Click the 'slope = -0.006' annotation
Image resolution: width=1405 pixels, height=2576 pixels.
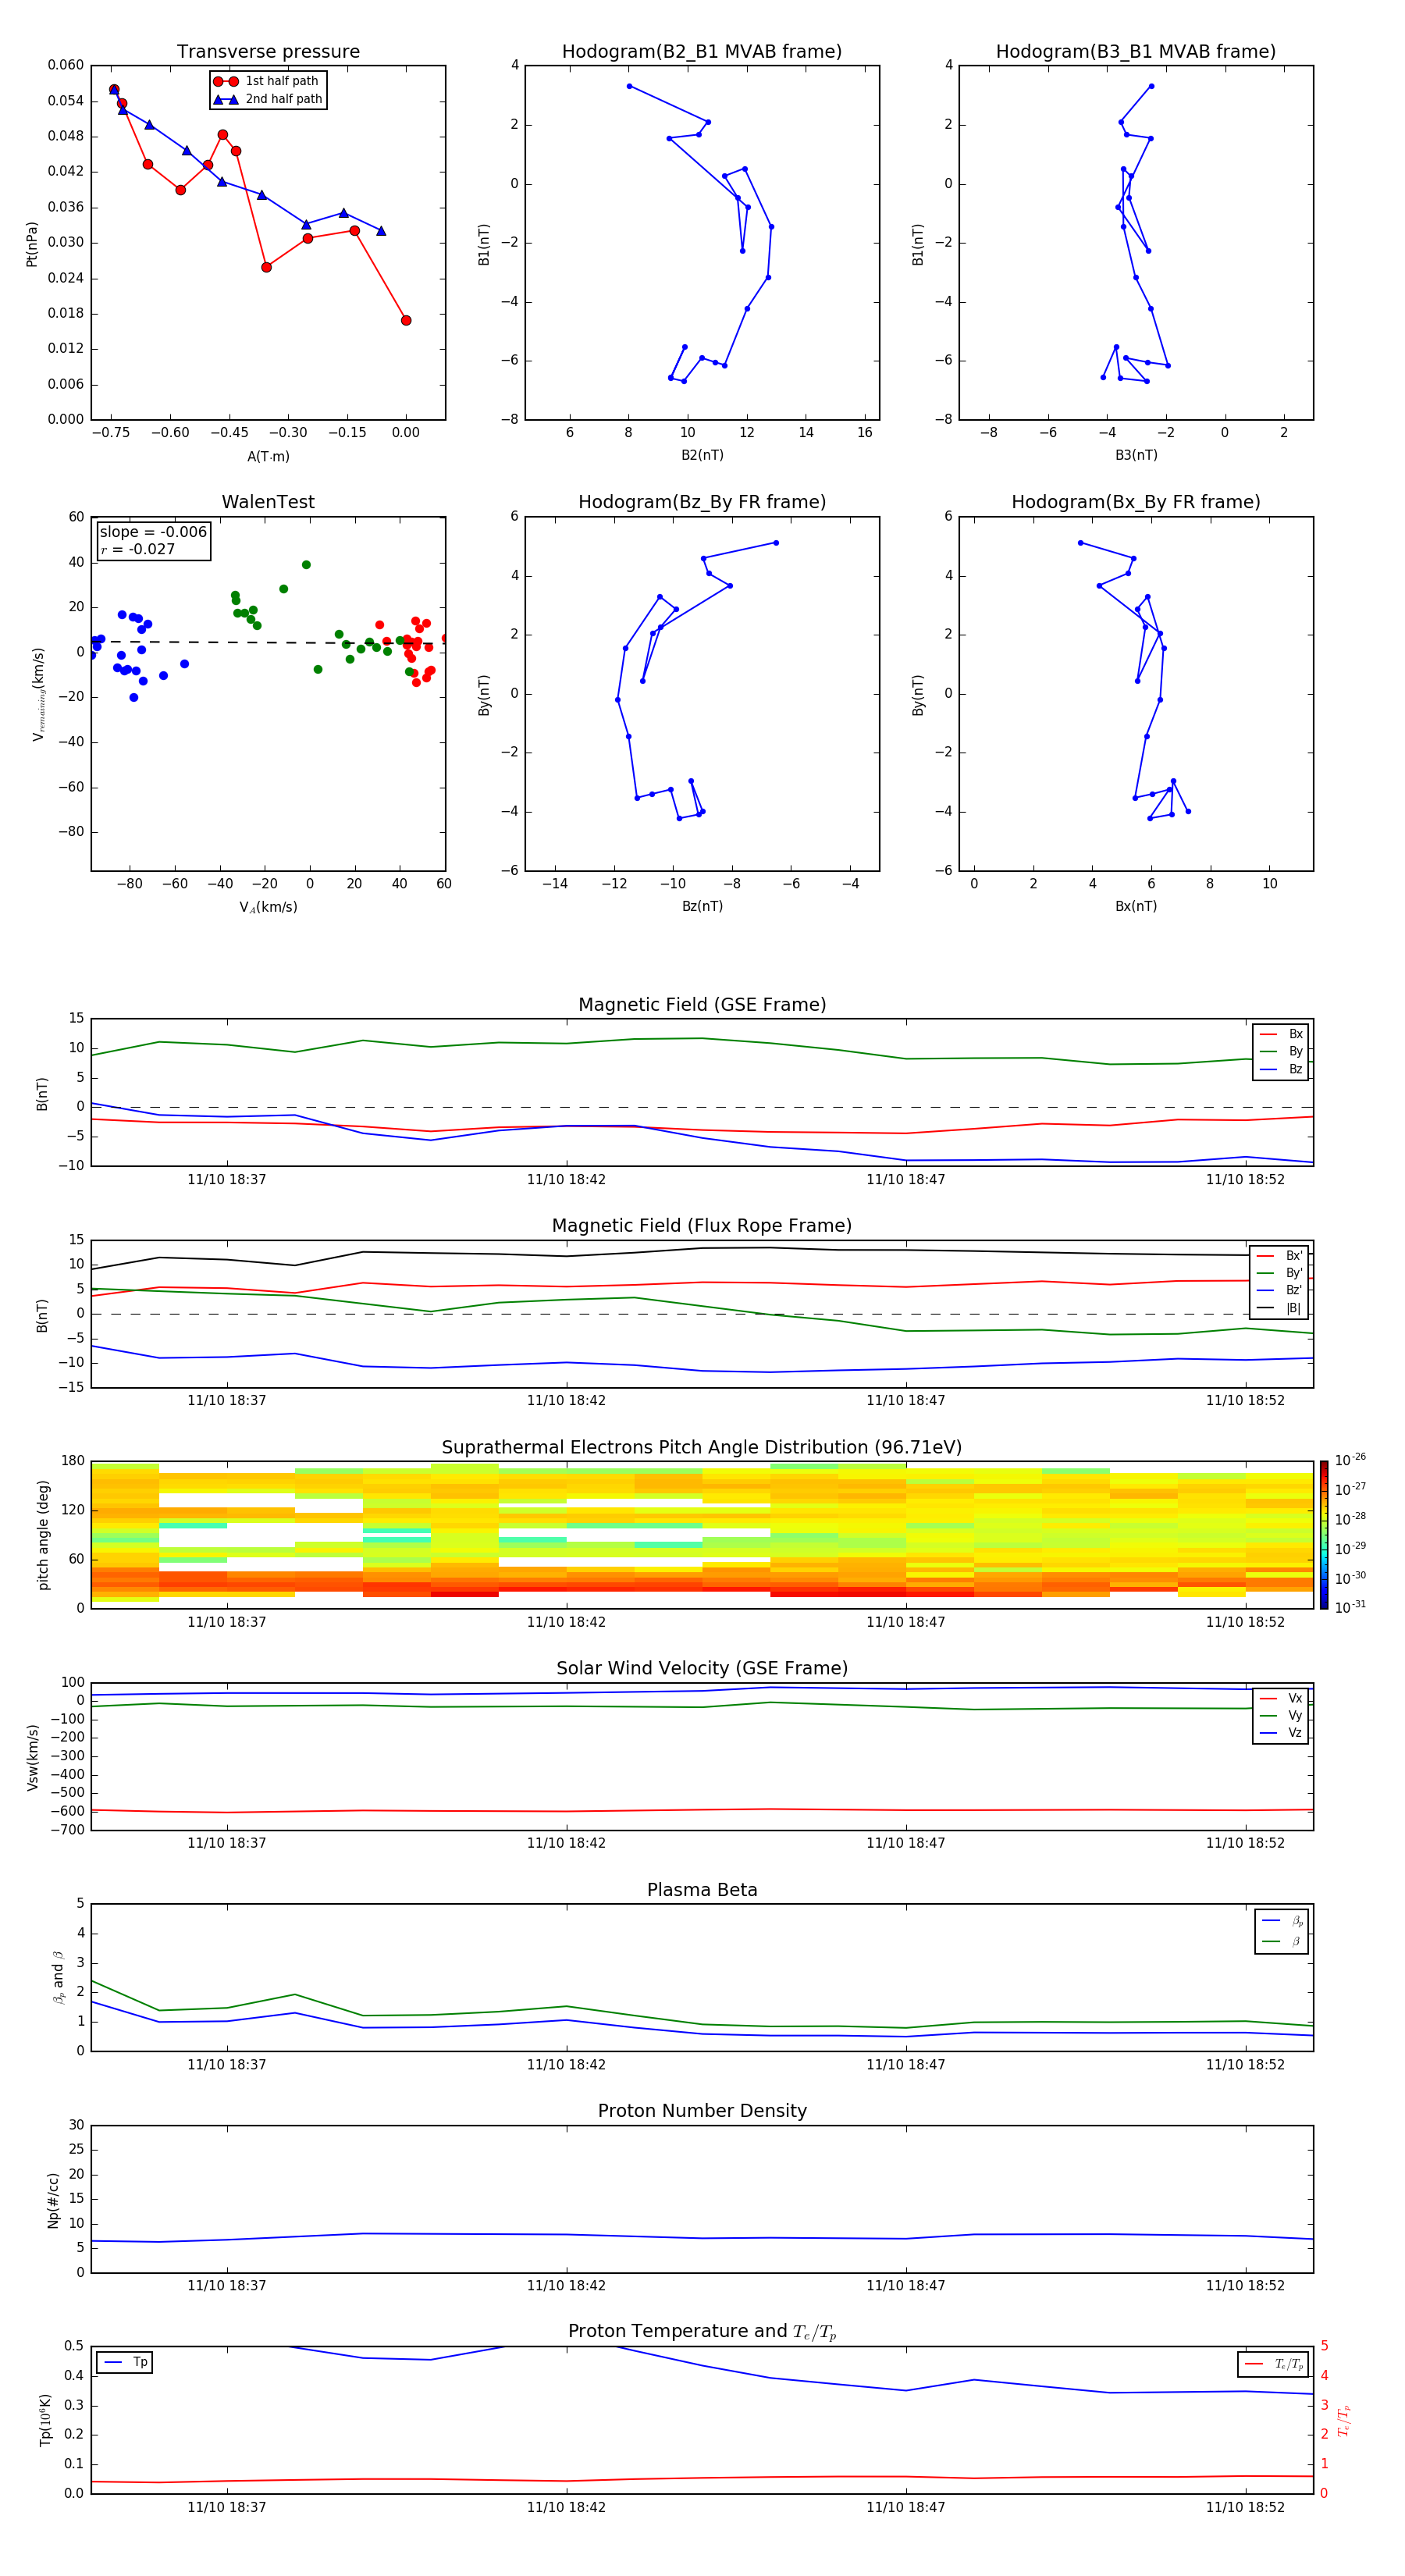pos(153,532)
